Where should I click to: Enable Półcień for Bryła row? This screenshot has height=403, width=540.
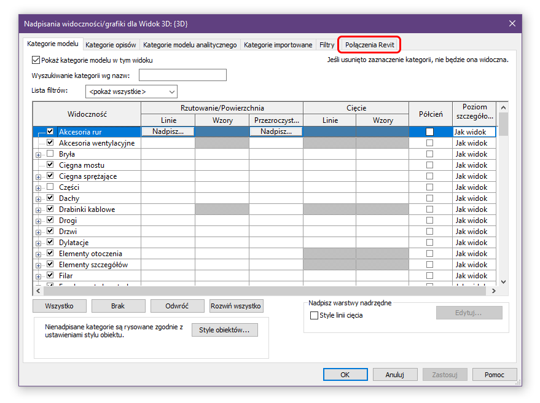tap(429, 154)
